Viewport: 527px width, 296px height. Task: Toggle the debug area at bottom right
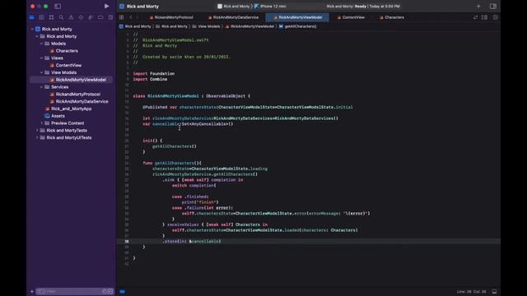pyautogui.click(x=494, y=292)
